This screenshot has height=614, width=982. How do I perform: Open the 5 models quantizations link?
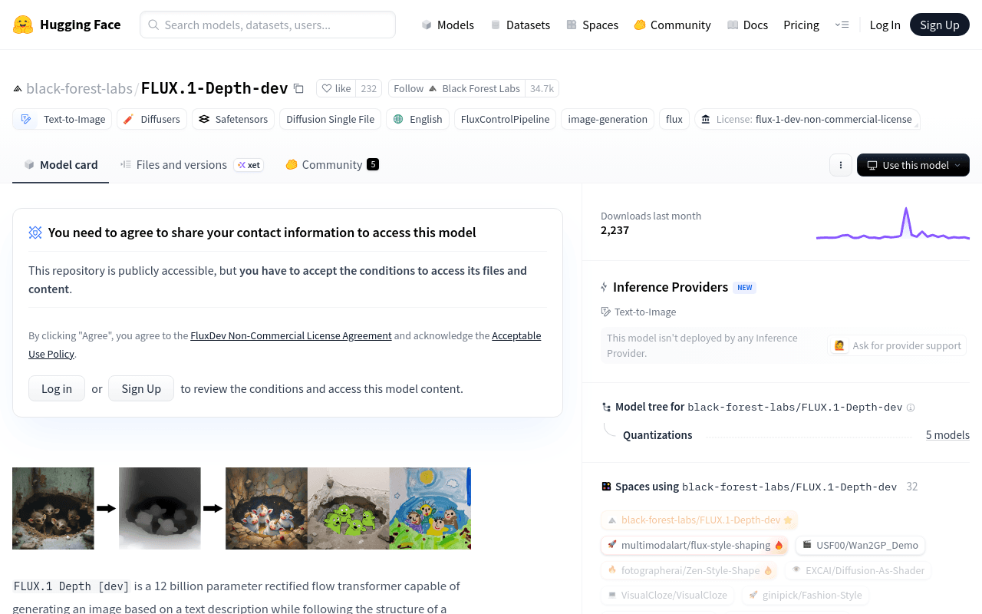tap(947, 434)
